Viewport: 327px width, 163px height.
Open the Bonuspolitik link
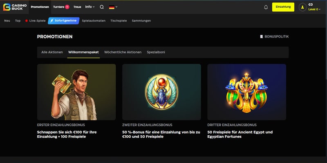277,37
